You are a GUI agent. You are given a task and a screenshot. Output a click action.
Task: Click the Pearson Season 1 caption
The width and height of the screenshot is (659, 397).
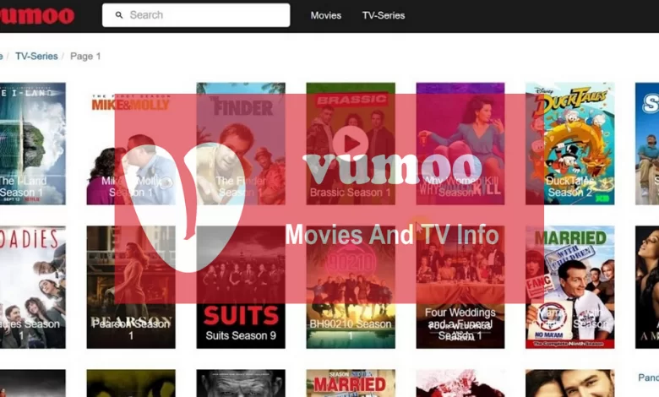pyautogui.click(x=131, y=329)
